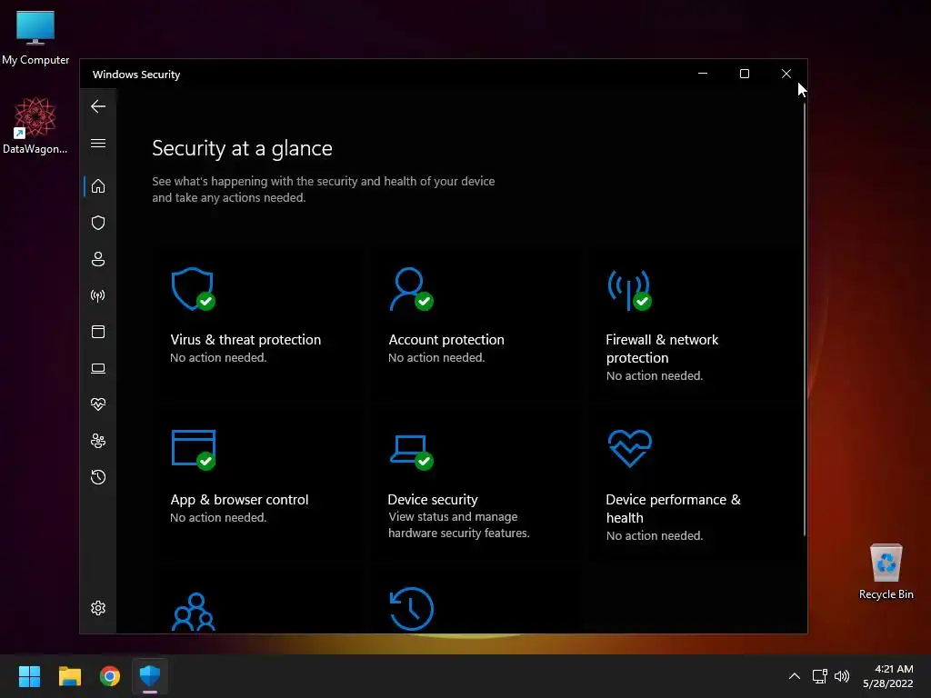Open Account protection person icon in sidebar
This screenshot has width=931, height=698.
coord(98,259)
